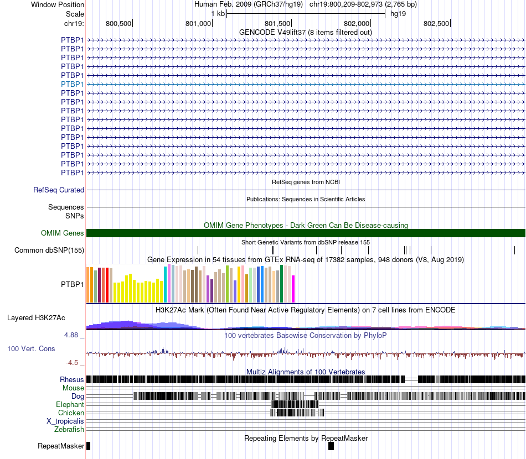Image resolution: width=526 pixels, height=459 pixels.
Task: Click the chr19: base position label
Action: (x=74, y=23)
